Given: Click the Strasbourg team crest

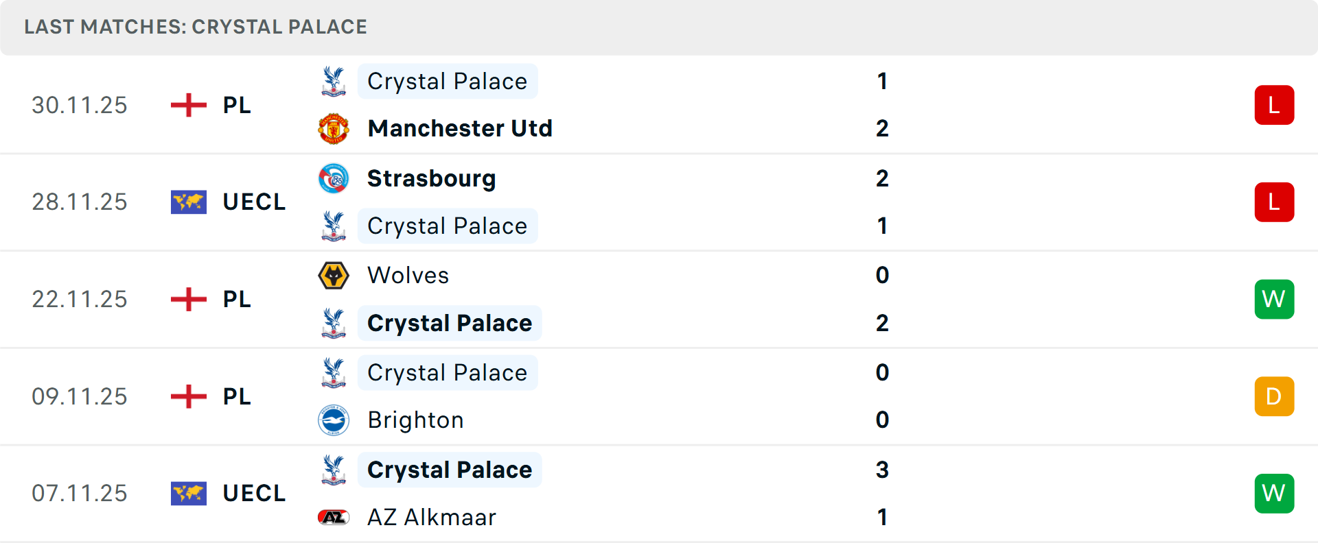Looking at the screenshot, I should click(x=334, y=178).
